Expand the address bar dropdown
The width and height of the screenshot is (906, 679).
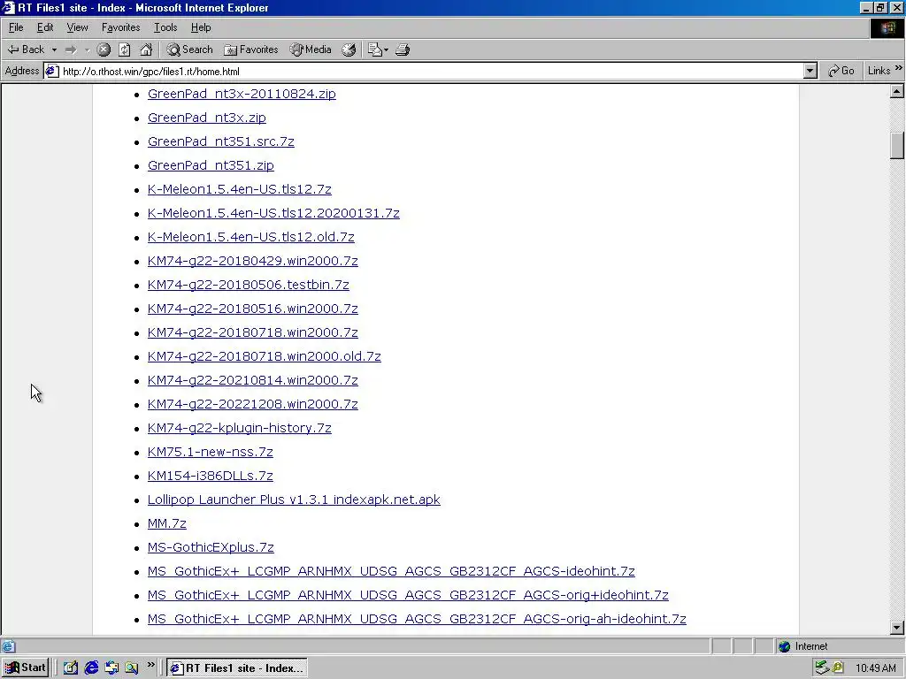(x=810, y=71)
